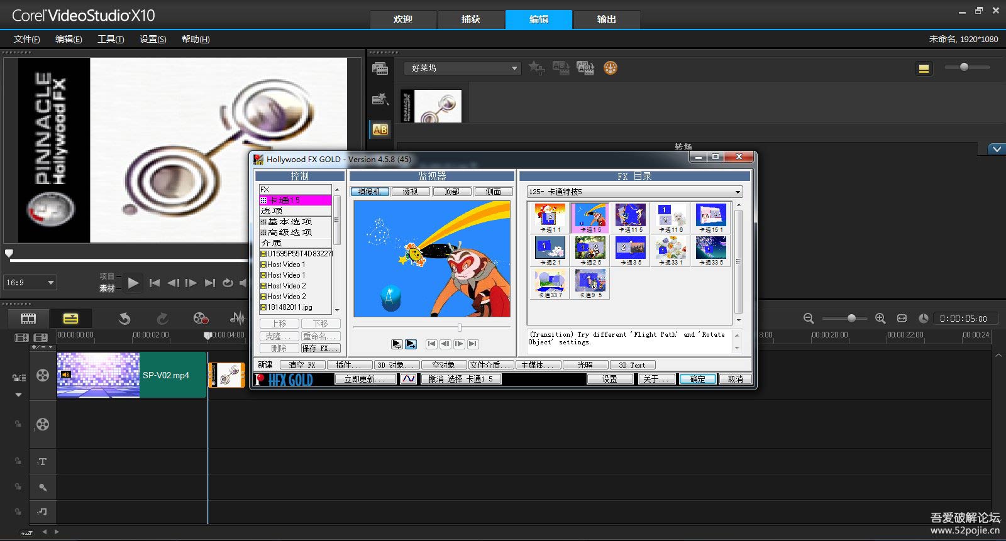This screenshot has width=1006, height=541.
Task: Click the 清空 FX button
Action: pos(302,364)
